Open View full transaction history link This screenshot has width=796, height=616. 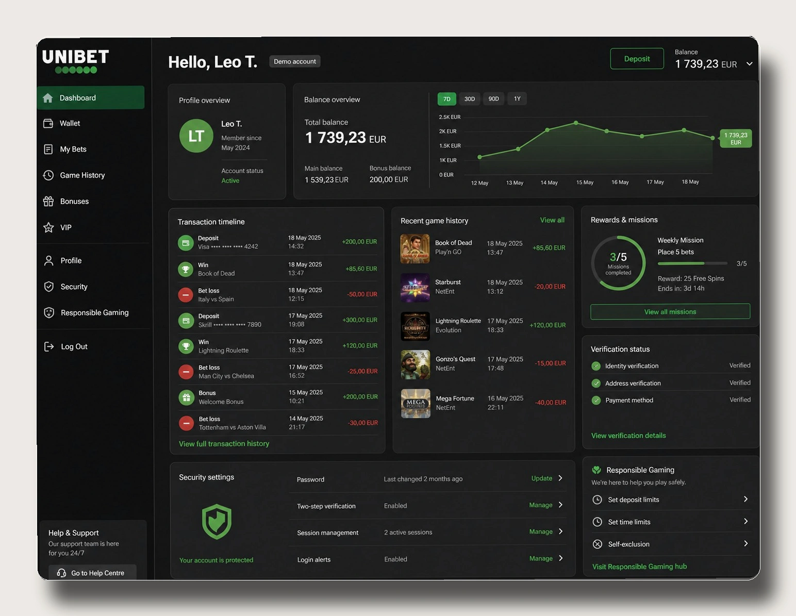click(224, 444)
